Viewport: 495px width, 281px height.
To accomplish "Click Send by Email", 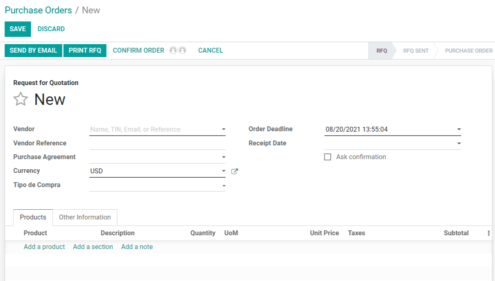I will [x=33, y=51].
